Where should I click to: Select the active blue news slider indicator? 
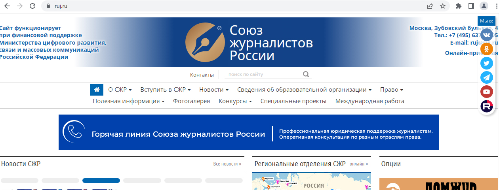pos(101,181)
